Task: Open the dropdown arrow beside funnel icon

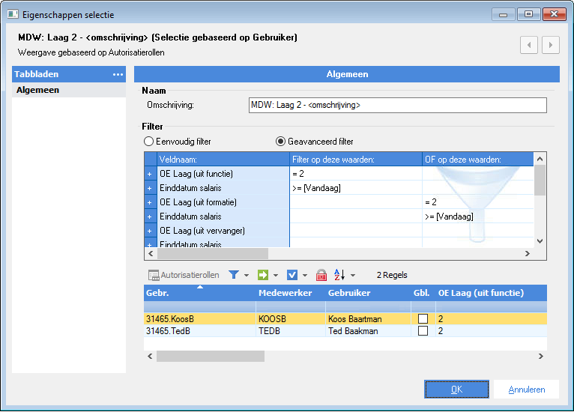Action: pyautogui.click(x=247, y=275)
